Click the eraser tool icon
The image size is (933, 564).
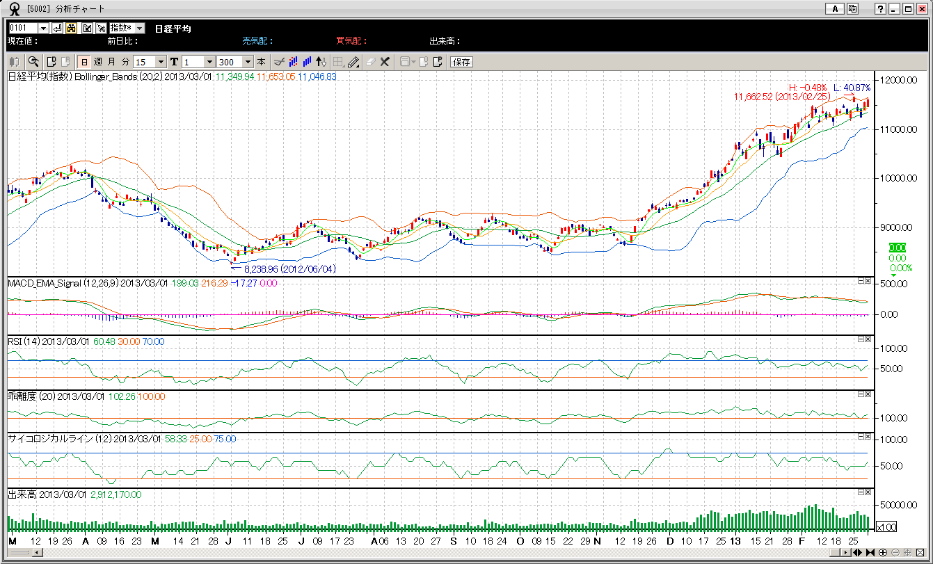(369, 62)
